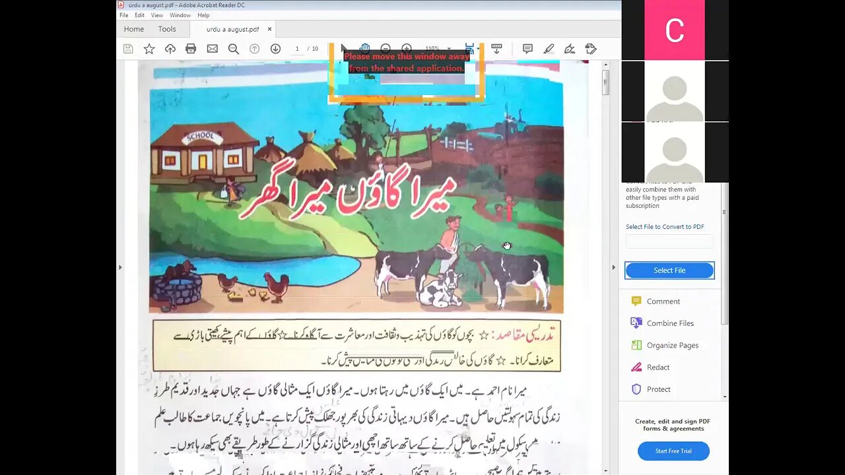Select the urdu a august.pdf tab
This screenshot has width=845, height=475.
pos(232,29)
